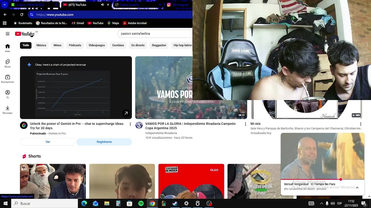The image size is (371, 208).
Task: Launch Spotify from the taskbar
Action: click(x=141, y=203)
